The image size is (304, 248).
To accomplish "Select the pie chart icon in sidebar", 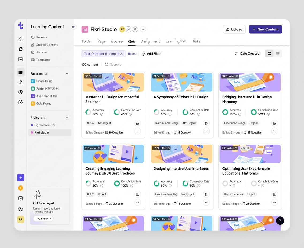I will click(x=21, y=92).
